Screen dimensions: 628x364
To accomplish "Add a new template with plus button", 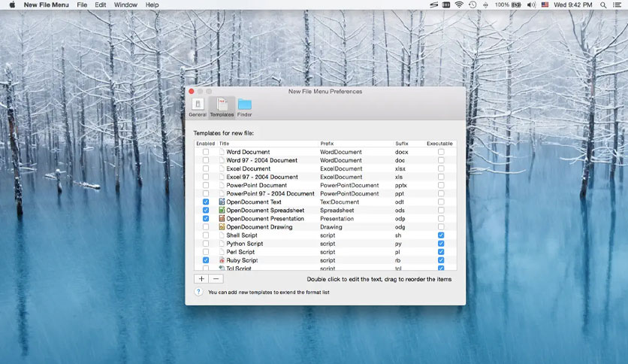I will click(x=201, y=278).
